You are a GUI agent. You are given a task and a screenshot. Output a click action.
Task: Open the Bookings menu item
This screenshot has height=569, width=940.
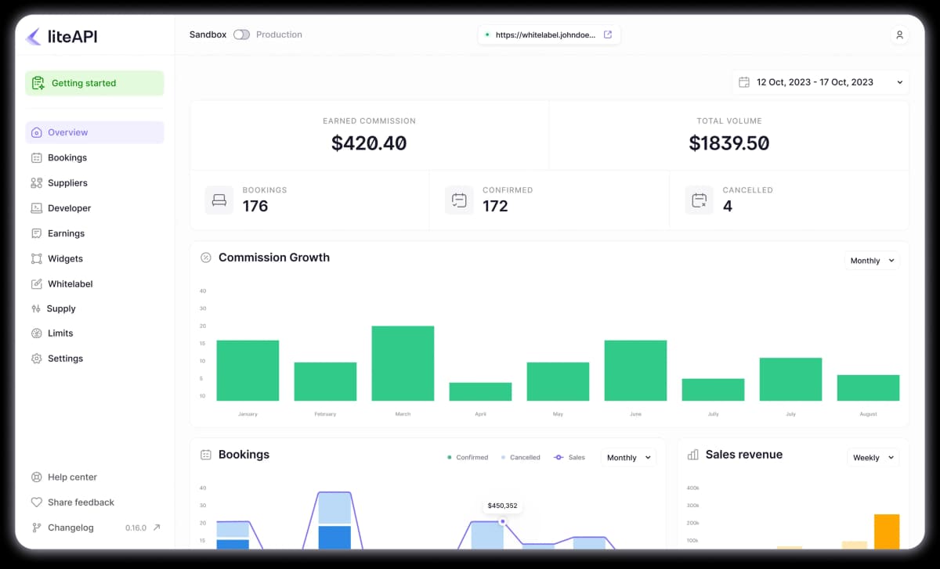tap(67, 157)
